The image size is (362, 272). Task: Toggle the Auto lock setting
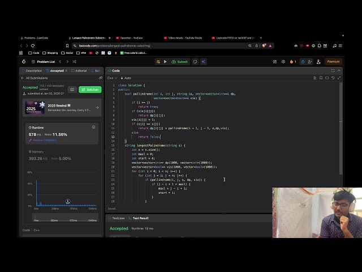(126, 78)
